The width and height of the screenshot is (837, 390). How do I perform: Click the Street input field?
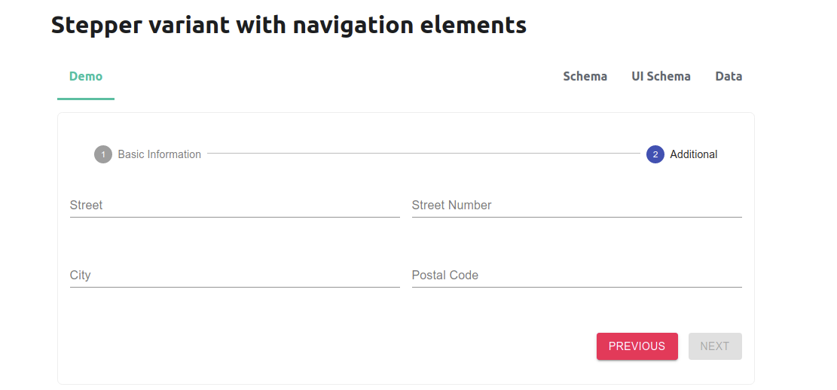[x=235, y=206]
